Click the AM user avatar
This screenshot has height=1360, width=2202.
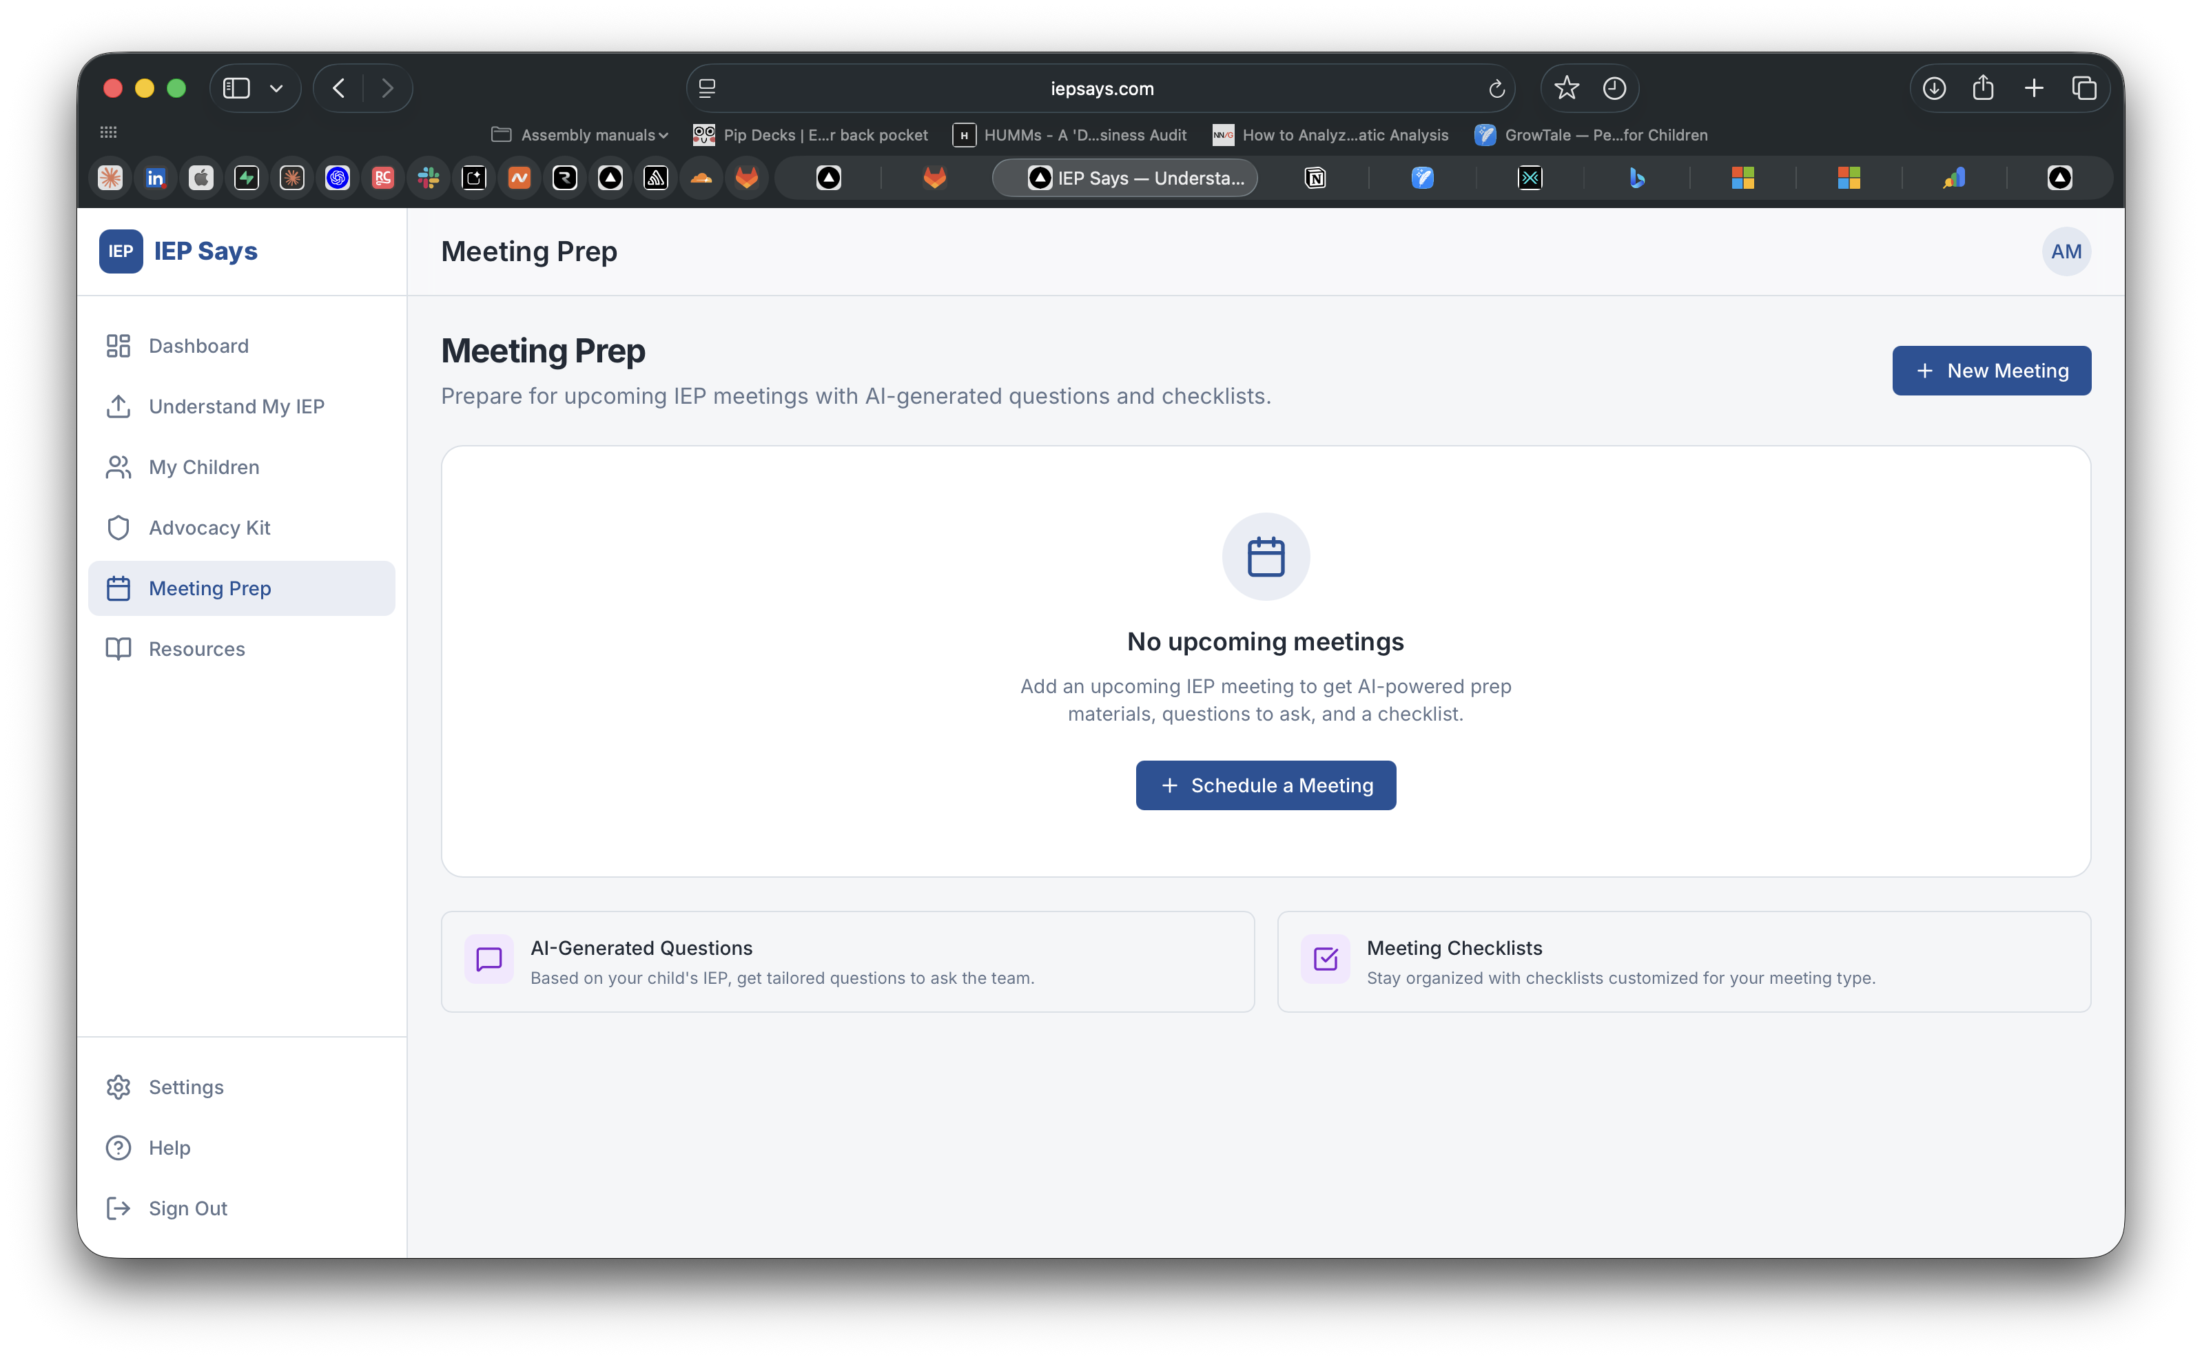coord(2066,252)
